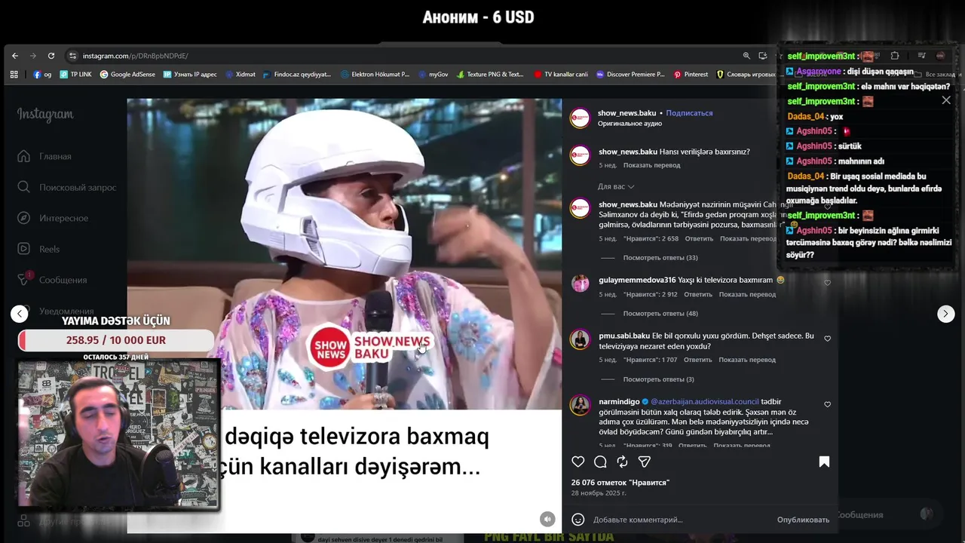
Task: Expand the Для вас comment sort dropdown
Action: coord(616,186)
